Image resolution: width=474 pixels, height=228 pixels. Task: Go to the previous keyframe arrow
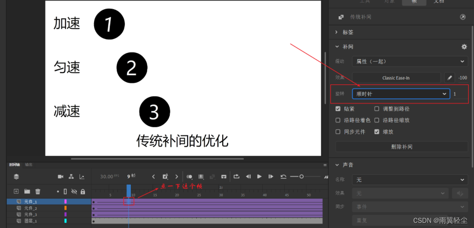[153, 176]
